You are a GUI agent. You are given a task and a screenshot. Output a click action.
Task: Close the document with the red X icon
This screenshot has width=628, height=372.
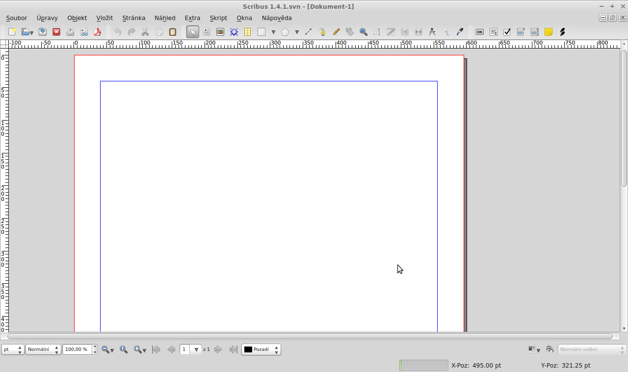(56, 32)
